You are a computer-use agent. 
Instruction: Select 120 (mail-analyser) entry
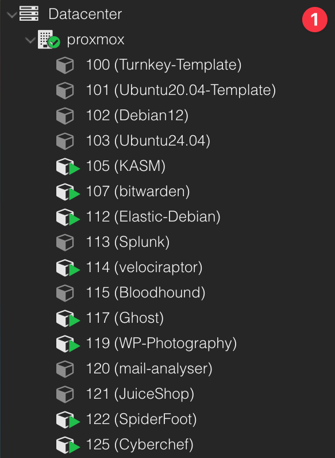(x=149, y=369)
